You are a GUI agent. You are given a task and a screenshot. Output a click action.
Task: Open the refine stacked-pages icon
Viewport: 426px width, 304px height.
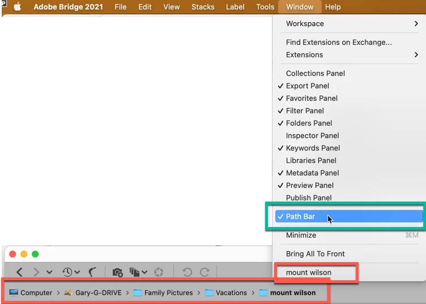[134, 272]
